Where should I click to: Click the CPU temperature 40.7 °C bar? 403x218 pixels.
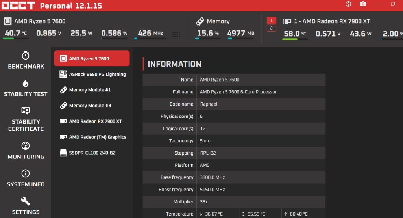click(x=16, y=39)
